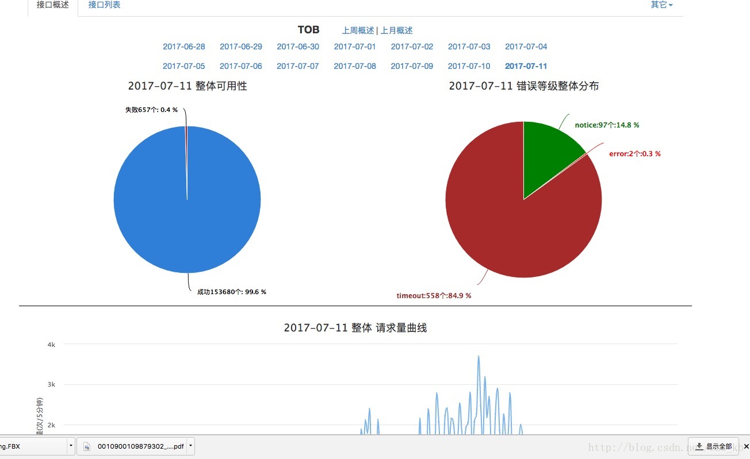Image resolution: width=750 pixels, height=459 pixels.
Task: Switch to the 接口概述 tab
Action: point(52,5)
